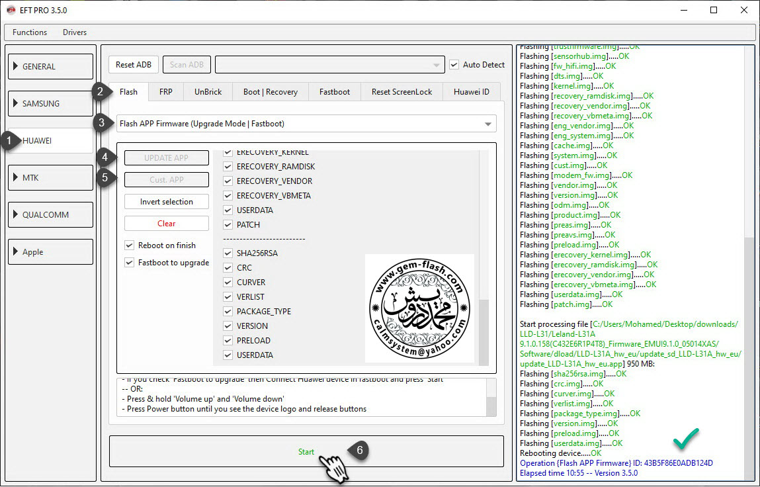This screenshot has width=760, height=487.
Task: Click the UPDATE APP button
Action: coord(166,157)
